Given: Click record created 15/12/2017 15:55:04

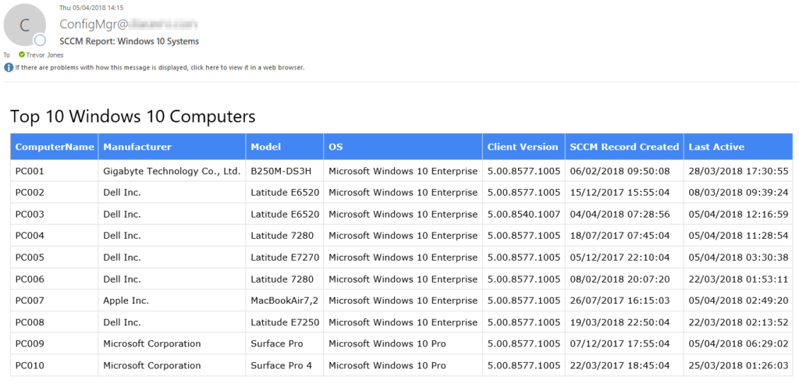Looking at the screenshot, I should [x=624, y=193].
